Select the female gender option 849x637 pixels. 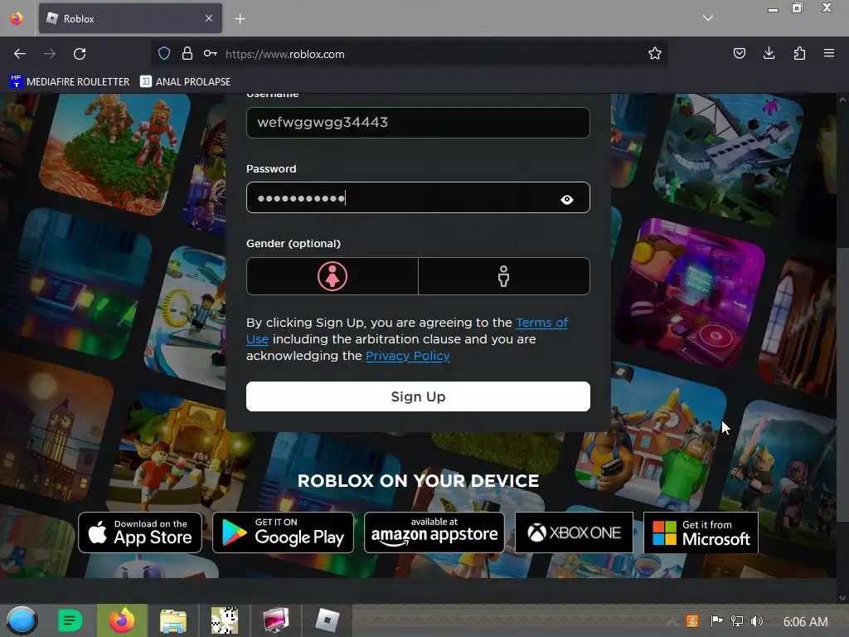(x=332, y=276)
